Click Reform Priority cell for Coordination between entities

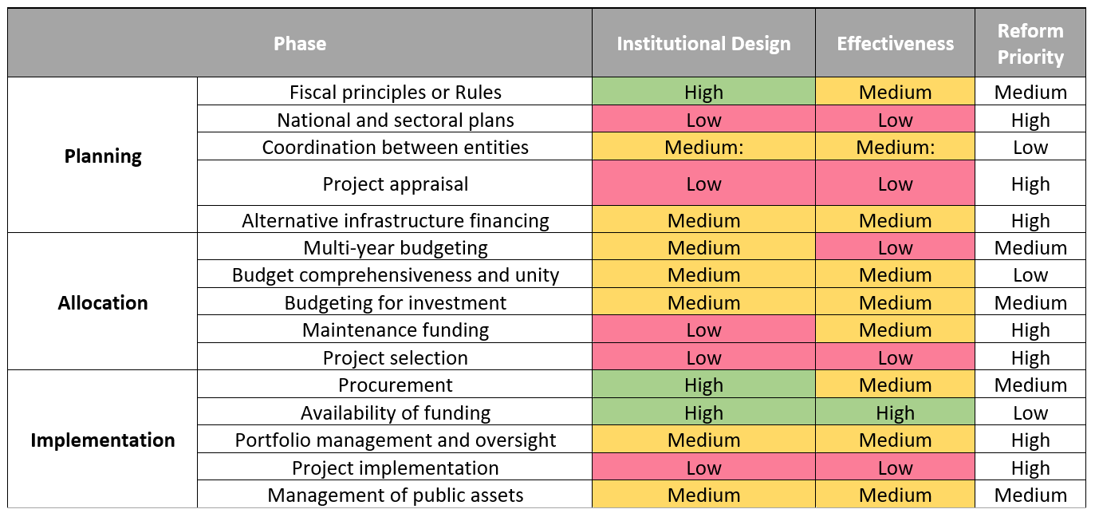[1030, 147]
